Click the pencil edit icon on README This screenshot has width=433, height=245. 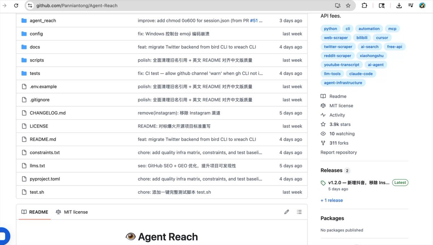(x=287, y=212)
